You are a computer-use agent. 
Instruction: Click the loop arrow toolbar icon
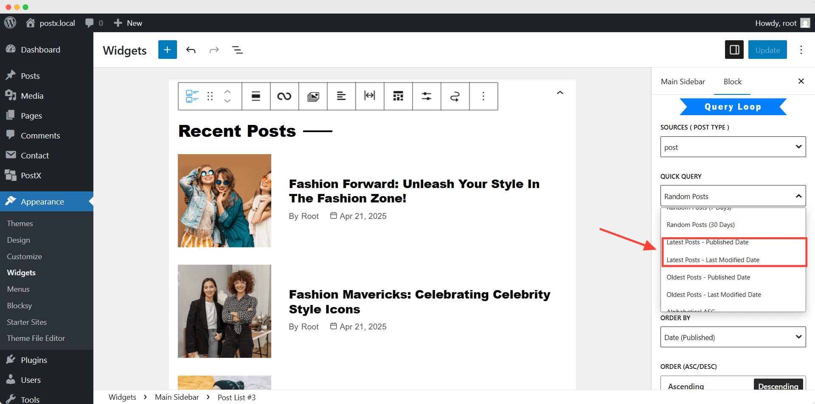click(x=455, y=96)
